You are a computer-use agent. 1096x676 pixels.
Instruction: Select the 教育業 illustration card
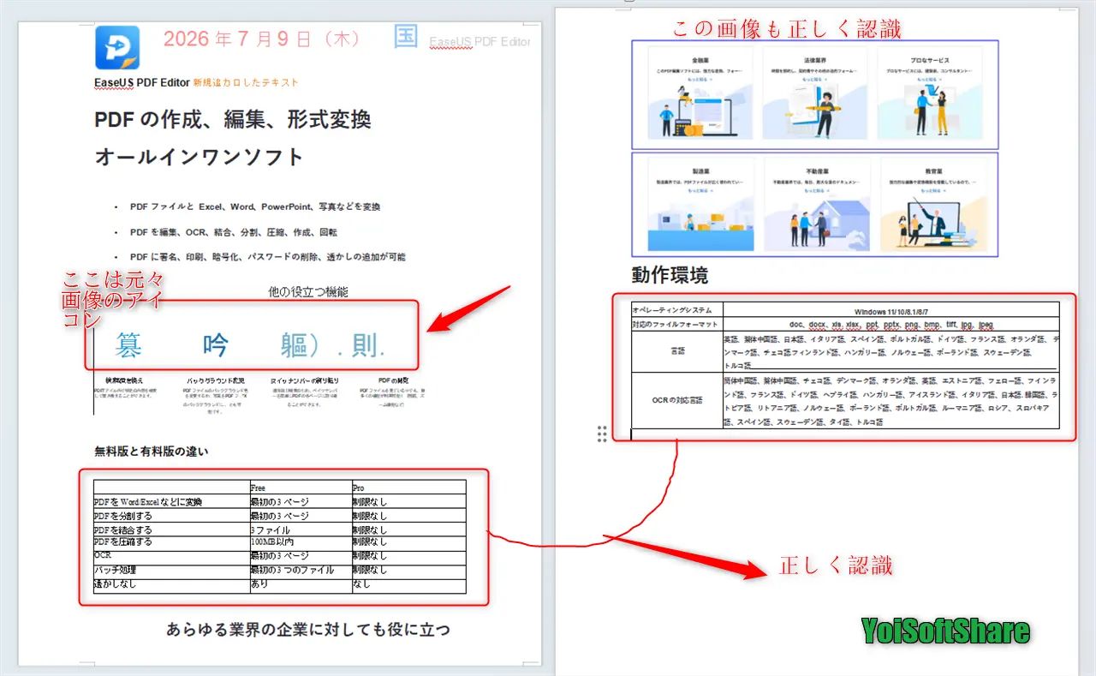pos(932,204)
